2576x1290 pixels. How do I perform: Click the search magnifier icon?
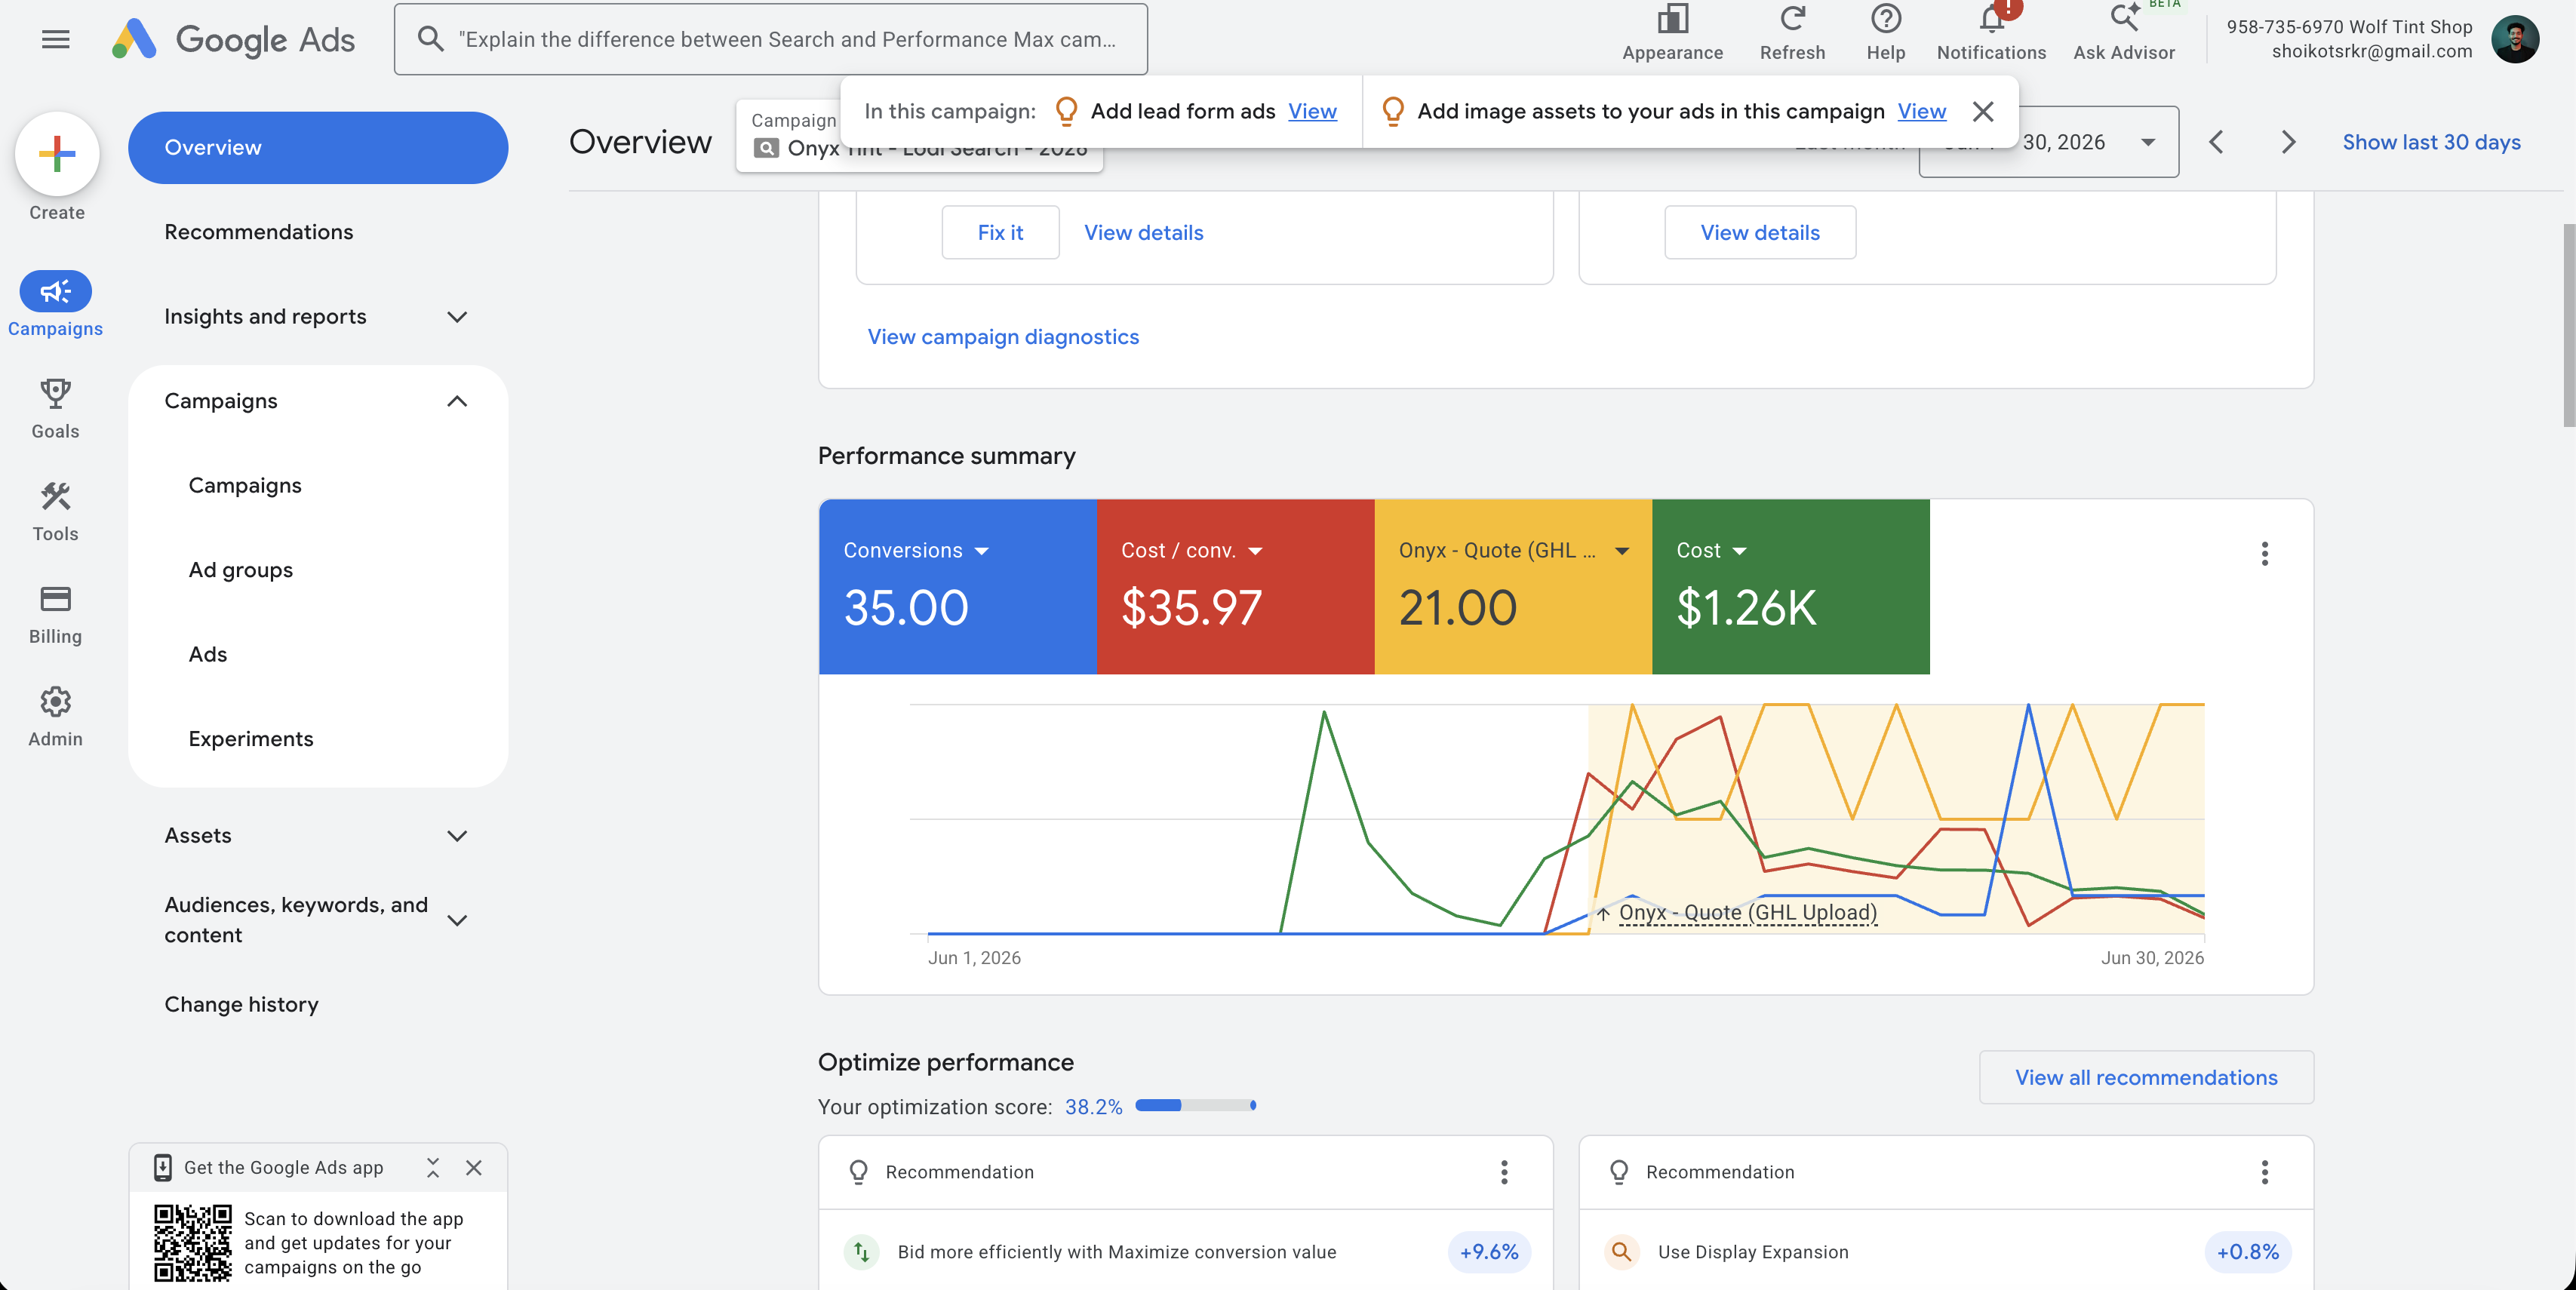click(x=430, y=39)
